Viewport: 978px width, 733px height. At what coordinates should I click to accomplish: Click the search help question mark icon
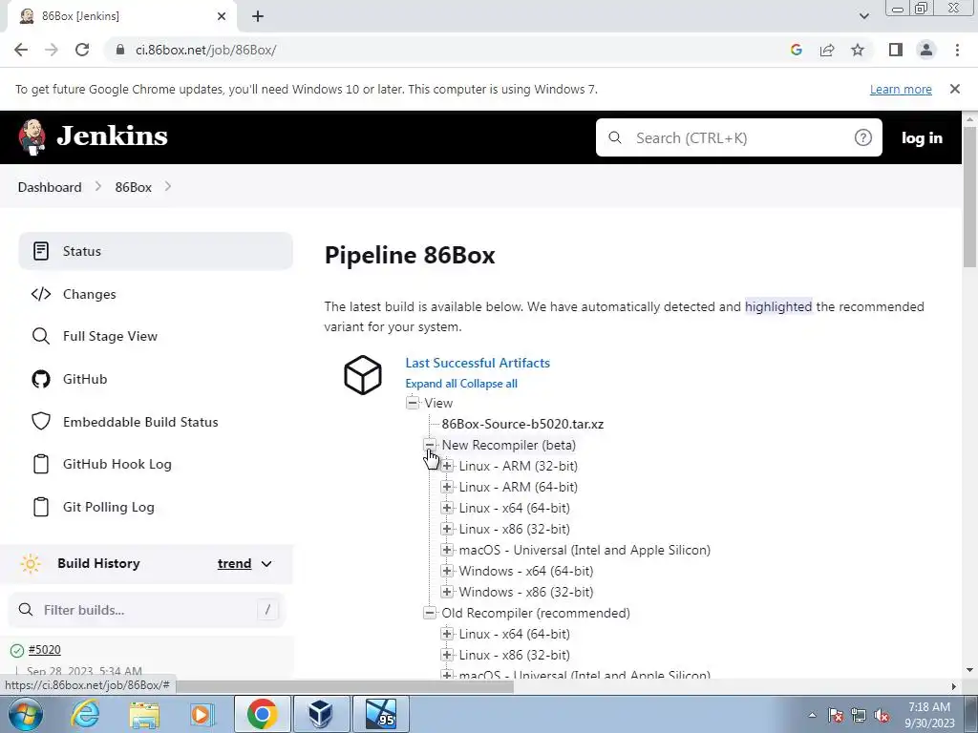click(x=862, y=137)
